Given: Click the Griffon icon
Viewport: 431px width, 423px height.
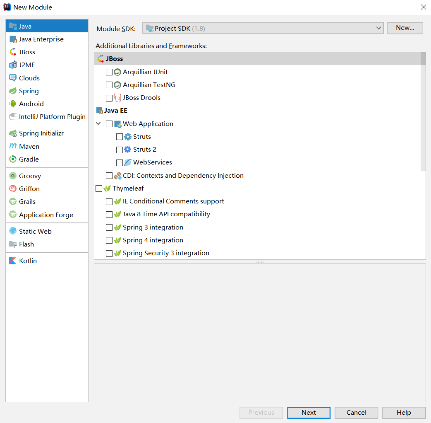Looking at the screenshot, I should [x=13, y=189].
